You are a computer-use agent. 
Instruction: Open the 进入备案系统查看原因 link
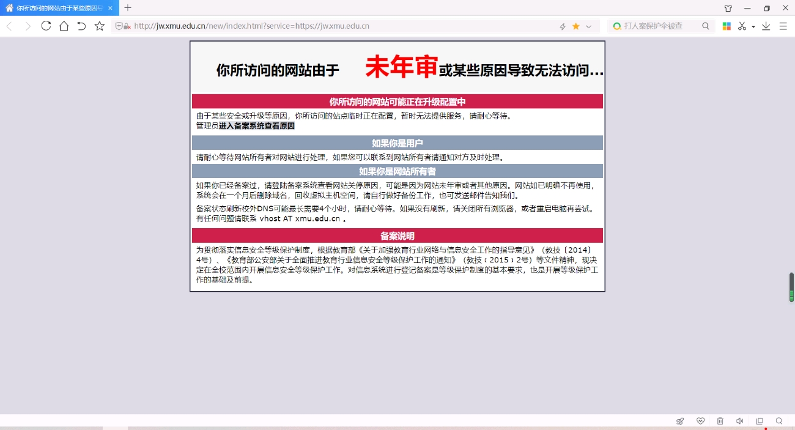tap(257, 126)
